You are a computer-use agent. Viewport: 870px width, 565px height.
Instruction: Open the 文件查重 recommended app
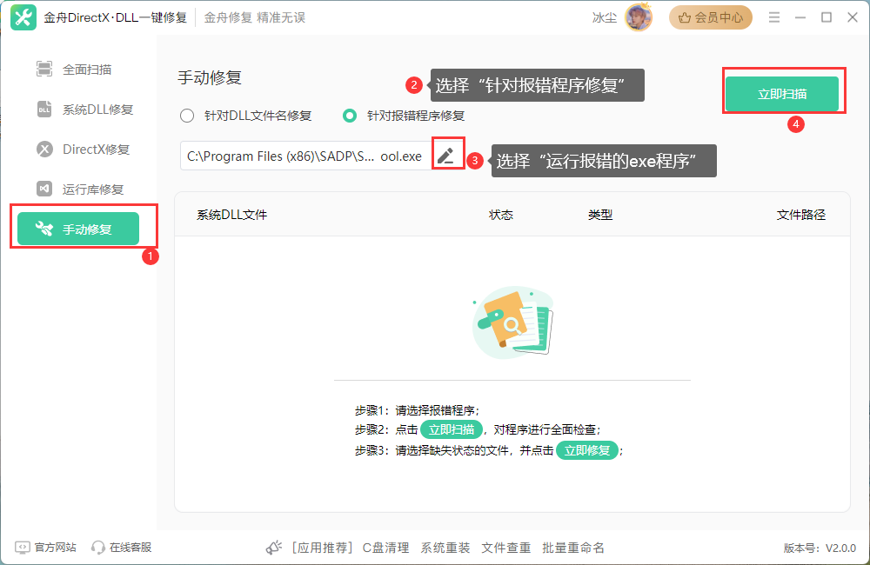click(506, 548)
